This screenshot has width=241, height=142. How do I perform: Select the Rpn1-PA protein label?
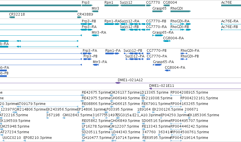(x=113, y=51)
